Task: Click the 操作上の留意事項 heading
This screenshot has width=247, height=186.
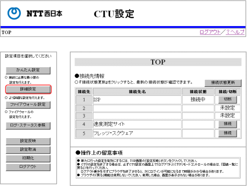Action: click(x=99, y=152)
